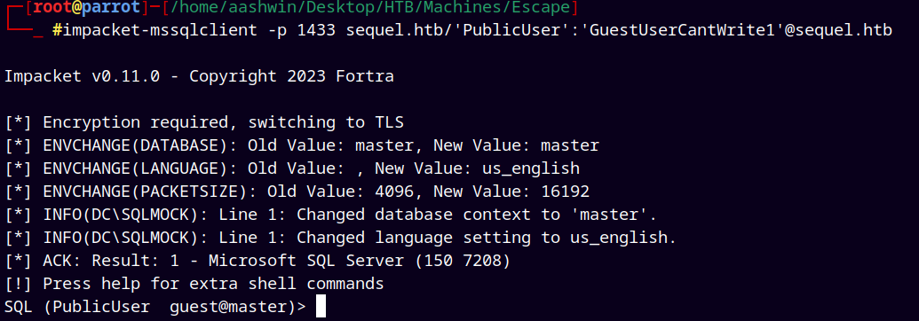Click 'Microsoft SQL Server (150 7208)' text
919x321 pixels.
(x=360, y=261)
